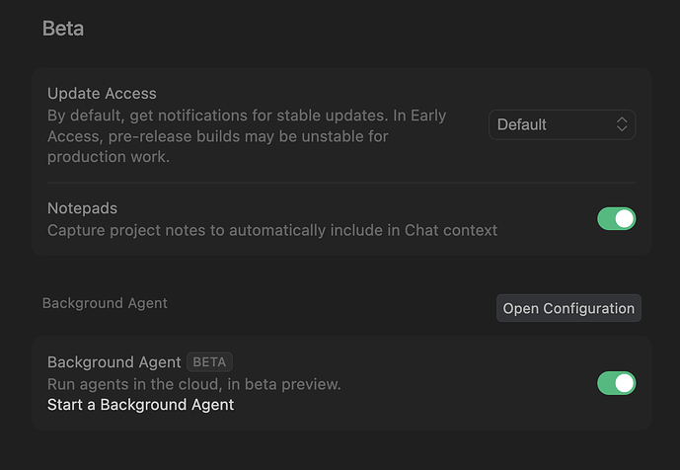
Task: Click the "Run agents in the cloud" description
Action: tap(193, 384)
